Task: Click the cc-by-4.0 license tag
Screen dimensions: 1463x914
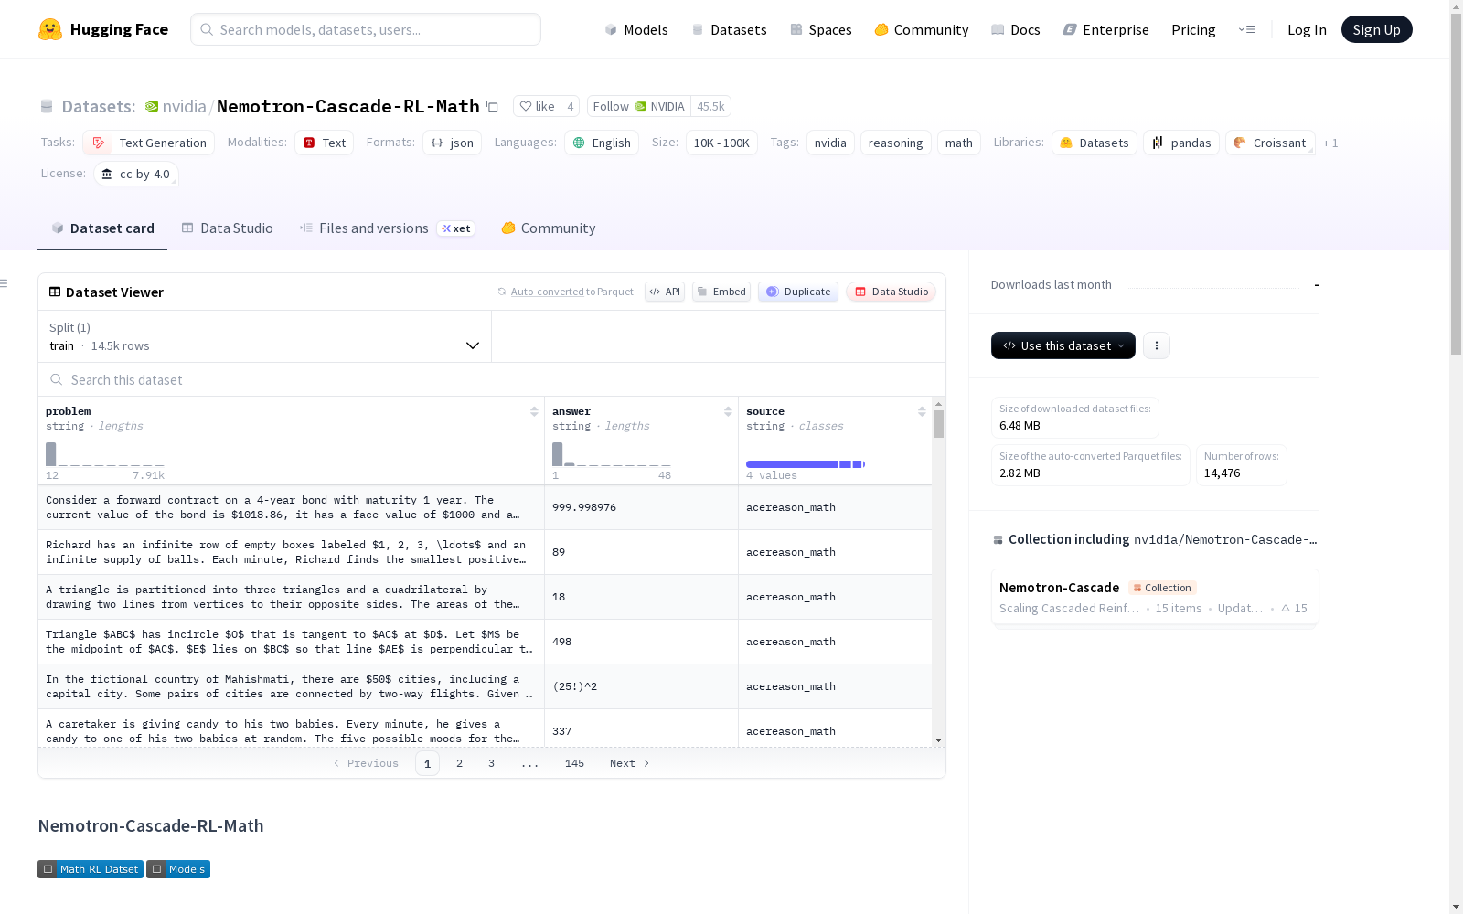Action: point(135,174)
